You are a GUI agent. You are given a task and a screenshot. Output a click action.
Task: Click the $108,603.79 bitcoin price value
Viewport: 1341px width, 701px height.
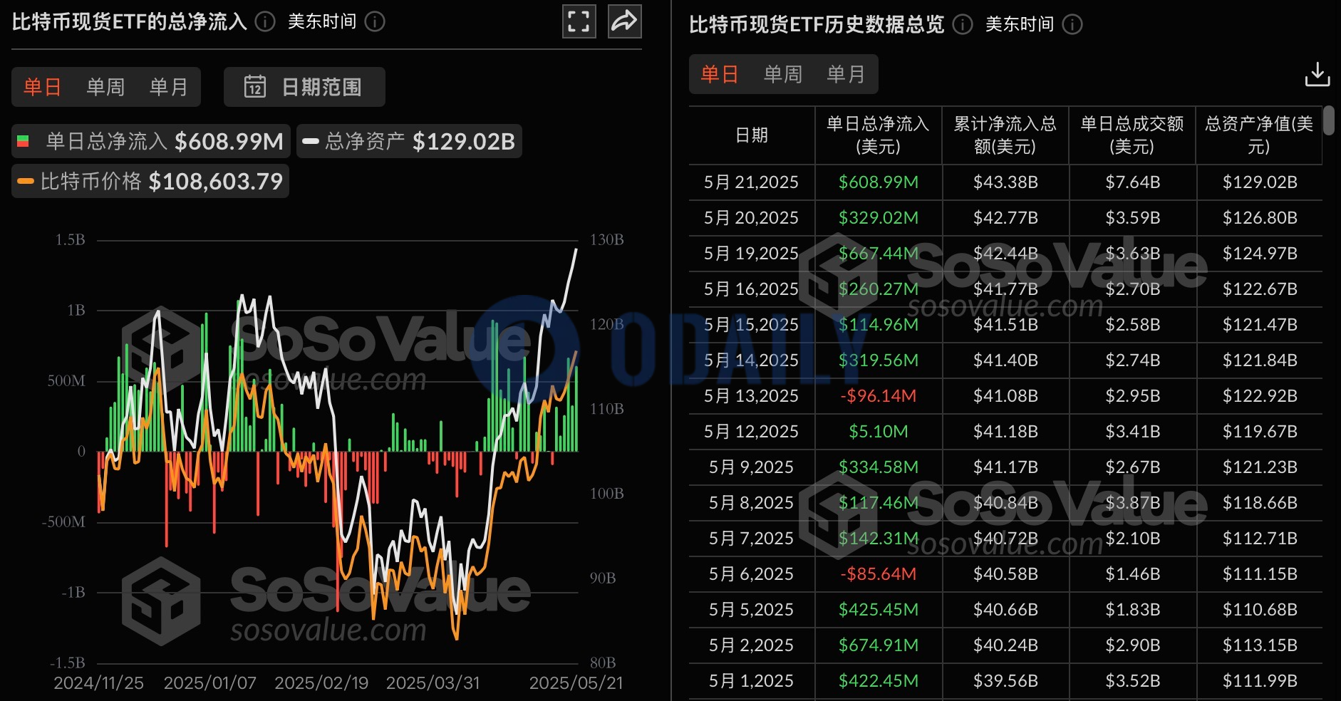click(216, 182)
